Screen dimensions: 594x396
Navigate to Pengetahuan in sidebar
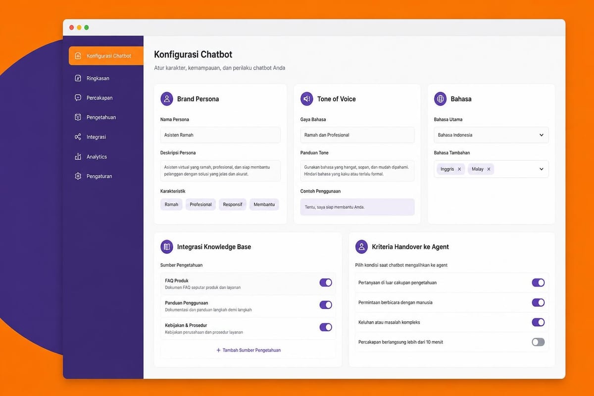click(x=101, y=117)
